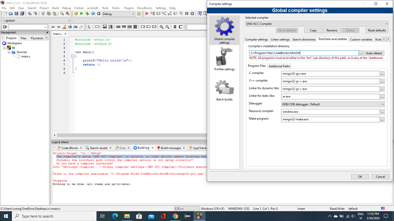Browse for the Make program executable
394x221 pixels.
382,120
